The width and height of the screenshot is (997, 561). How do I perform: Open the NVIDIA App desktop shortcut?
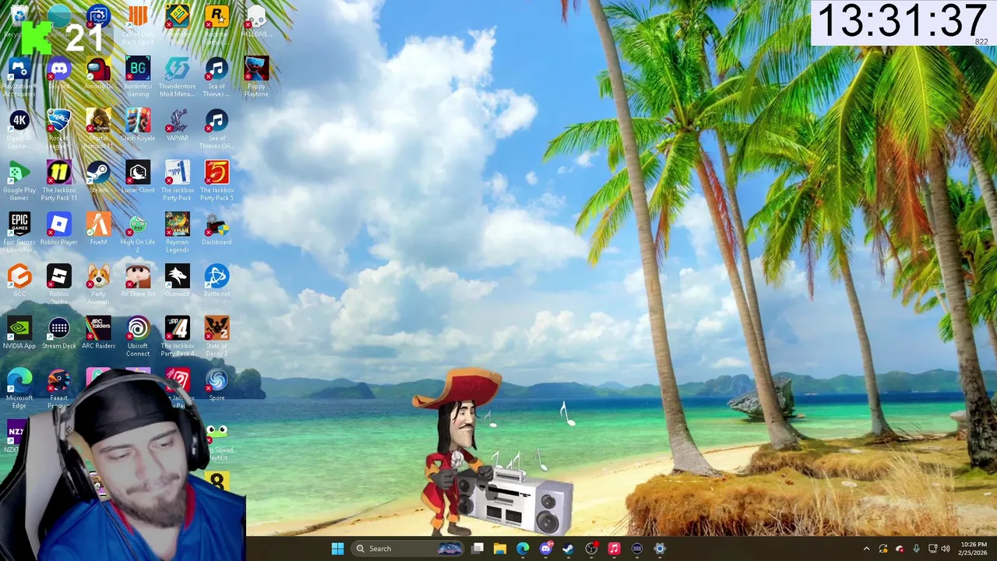(x=19, y=333)
